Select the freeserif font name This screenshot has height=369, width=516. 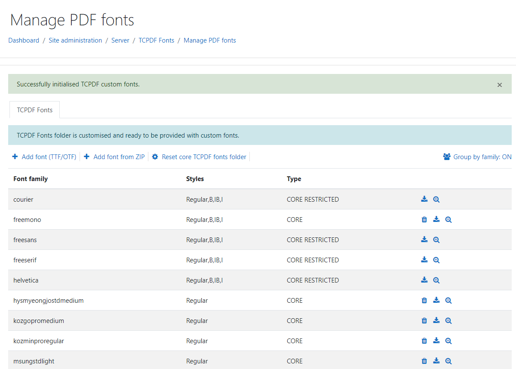pyautogui.click(x=25, y=260)
